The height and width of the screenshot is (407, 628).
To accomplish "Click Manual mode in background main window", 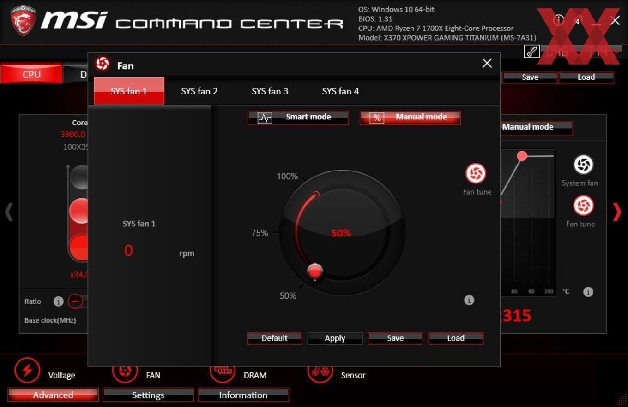I will [x=536, y=127].
